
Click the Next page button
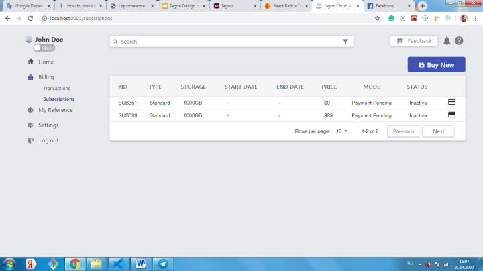(438, 131)
